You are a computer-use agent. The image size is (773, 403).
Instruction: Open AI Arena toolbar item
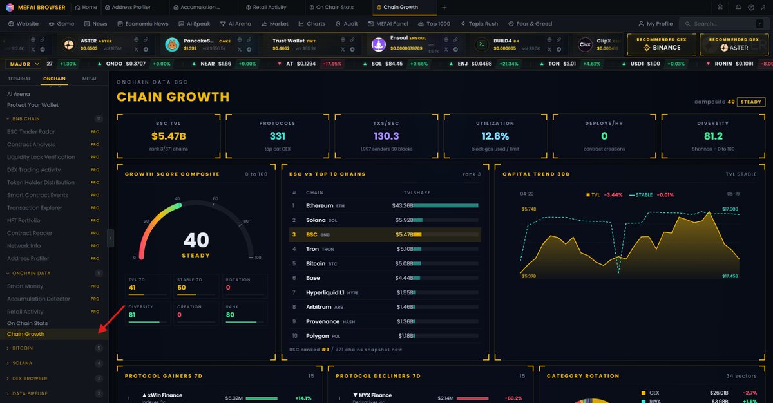pyautogui.click(x=235, y=24)
